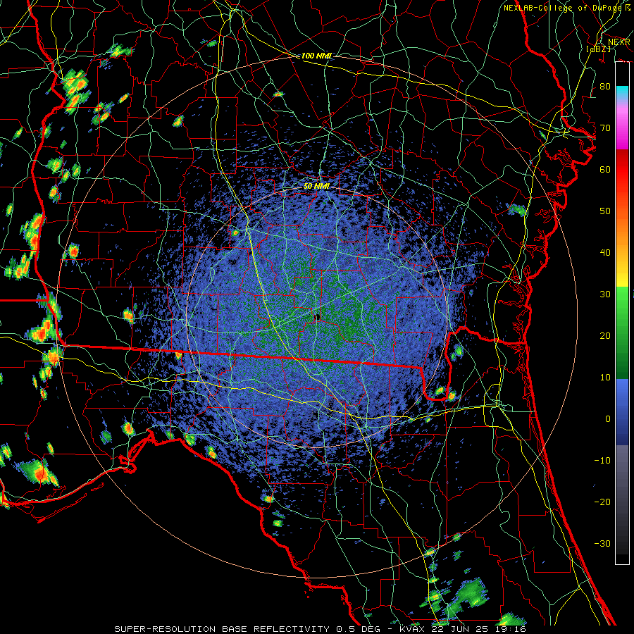Viewport: 634px width, 634px height.
Task: Click the 70 value on the dBZ scale
Action: pyautogui.click(x=605, y=128)
